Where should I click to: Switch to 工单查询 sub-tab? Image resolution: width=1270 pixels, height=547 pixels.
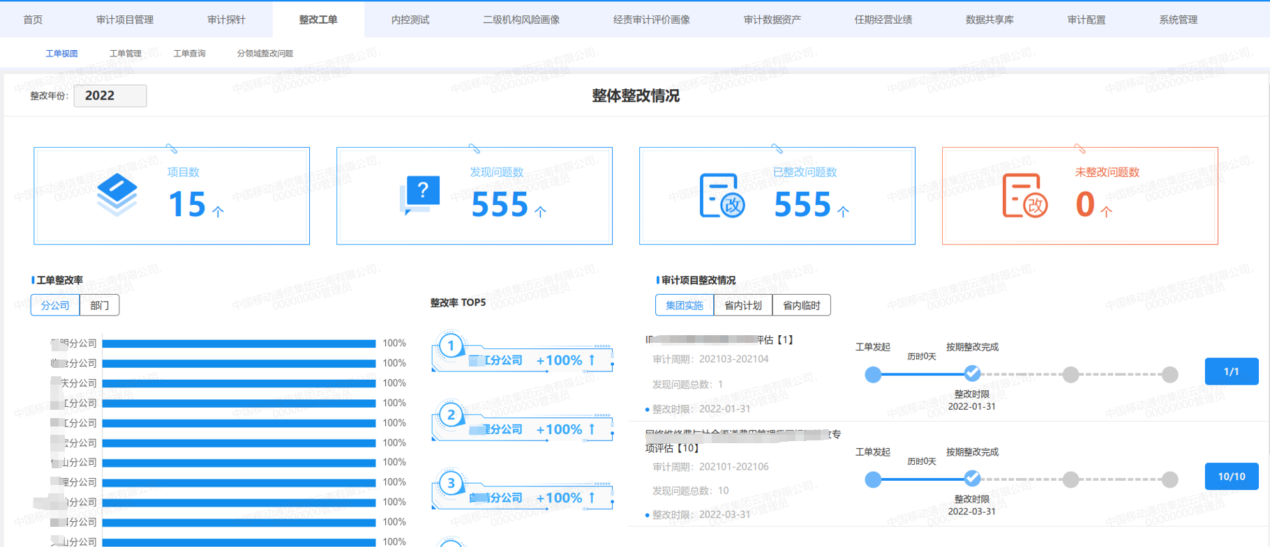(x=189, y=54)
